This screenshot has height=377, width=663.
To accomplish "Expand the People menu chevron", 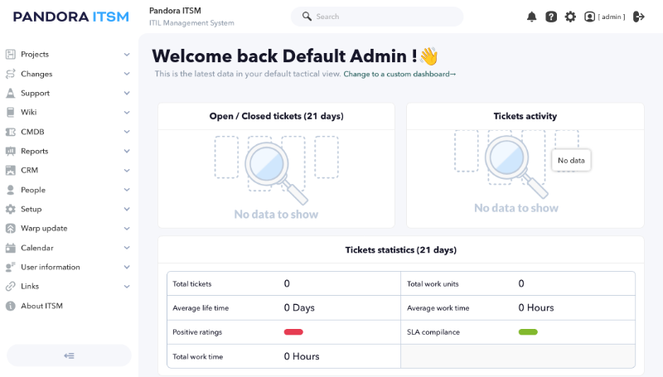I will pos(127,190).
